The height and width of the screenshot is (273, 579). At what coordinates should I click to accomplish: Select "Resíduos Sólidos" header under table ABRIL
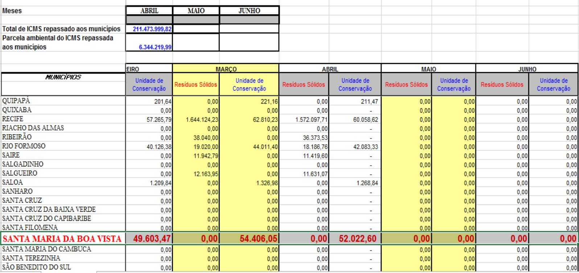coord(304,84)
